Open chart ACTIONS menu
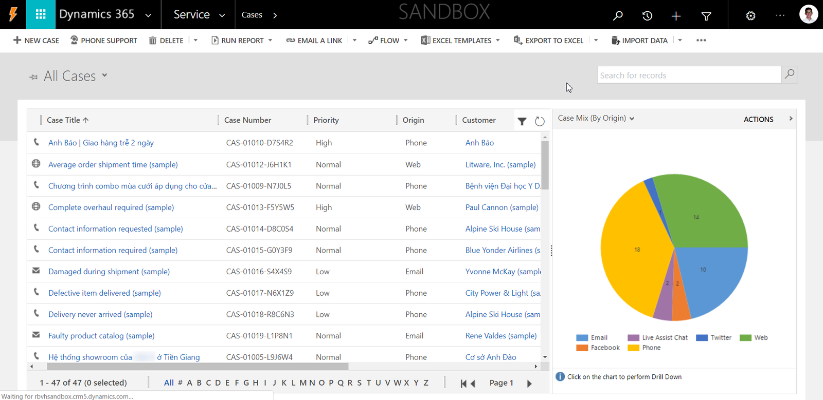 tap(758, 119)
